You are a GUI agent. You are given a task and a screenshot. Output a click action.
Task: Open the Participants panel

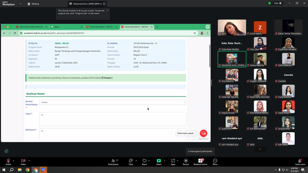pyautogui.click(x=114, y=162)
